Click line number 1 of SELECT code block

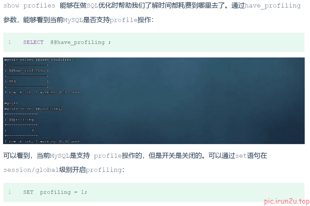[x=10, y=42]
